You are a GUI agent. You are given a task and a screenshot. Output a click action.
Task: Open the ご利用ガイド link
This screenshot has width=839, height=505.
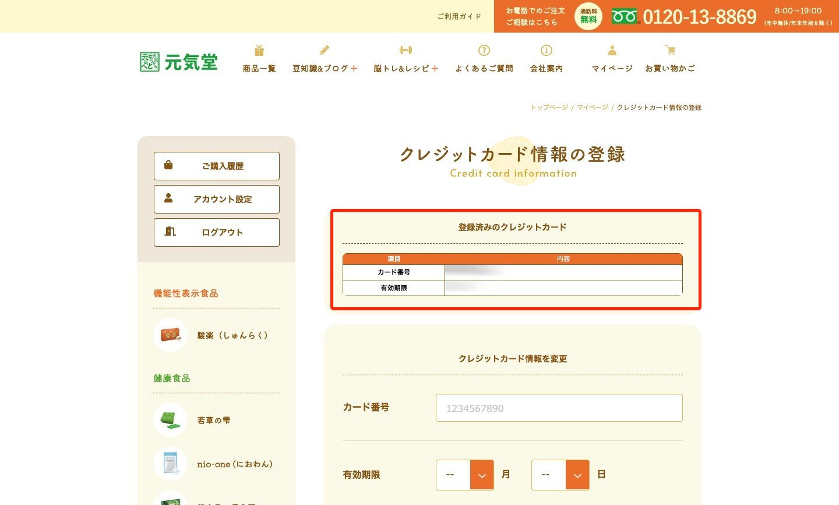[x=459, y=16]
